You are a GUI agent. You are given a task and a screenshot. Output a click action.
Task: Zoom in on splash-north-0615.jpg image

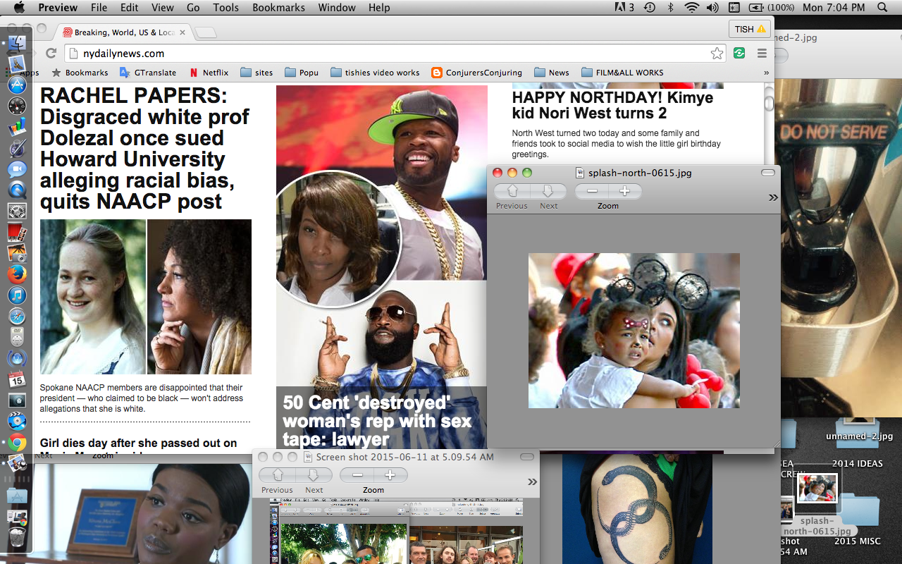click(624, 191)
